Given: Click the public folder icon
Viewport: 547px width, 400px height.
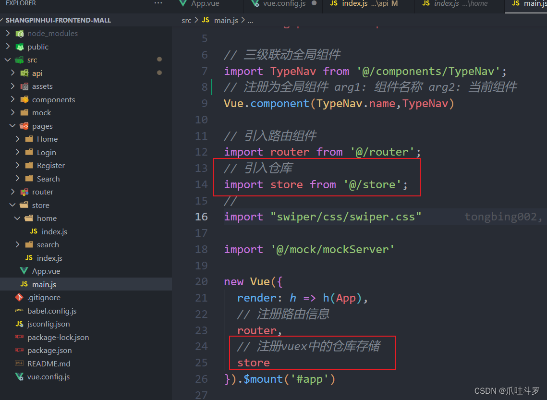Looking at the screenshot, I should coord(20,47).
